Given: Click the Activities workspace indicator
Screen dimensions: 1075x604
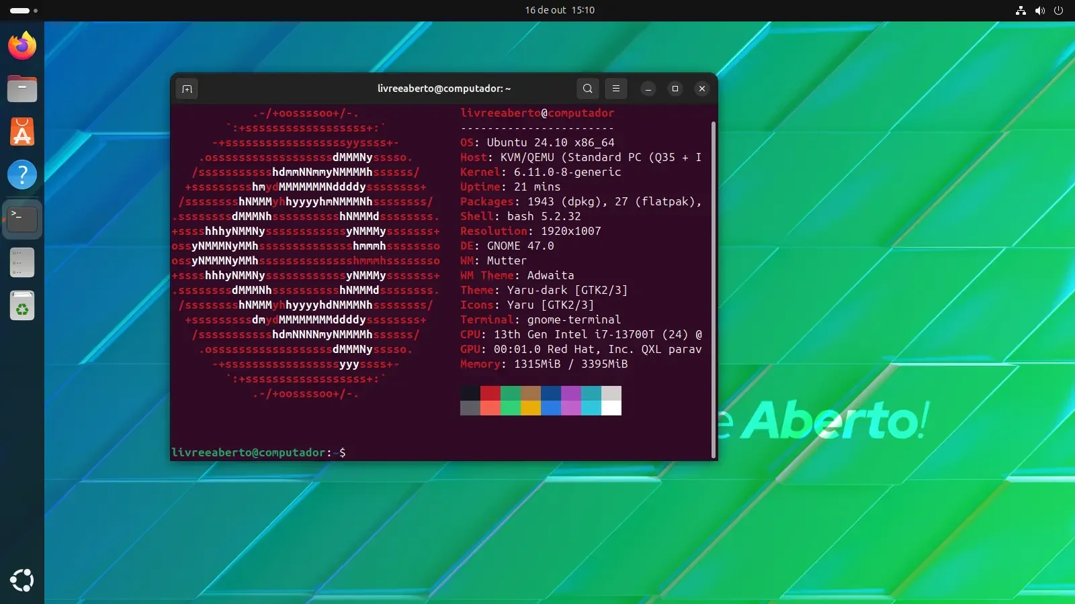Looking at the screenshot, I should point(24,10).
